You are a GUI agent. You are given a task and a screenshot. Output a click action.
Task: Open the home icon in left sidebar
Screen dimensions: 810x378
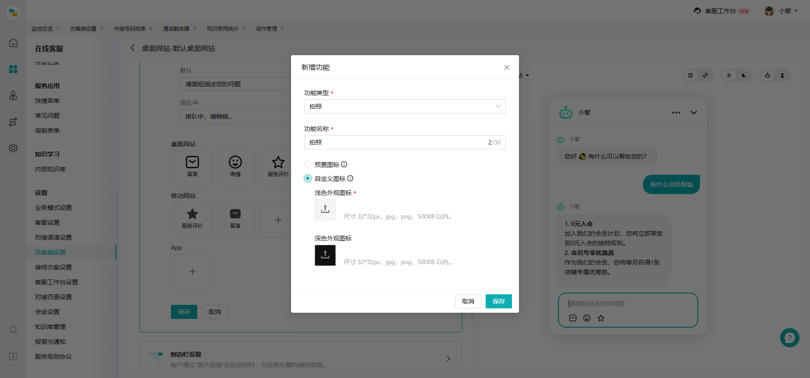(x=13, y=42)
